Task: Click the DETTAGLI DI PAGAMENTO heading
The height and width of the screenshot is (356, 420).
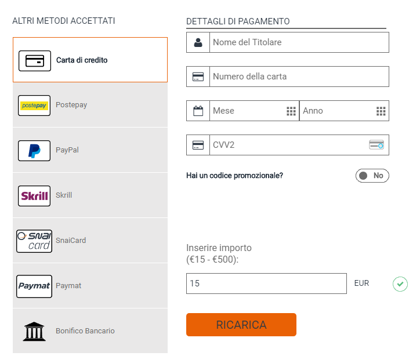Action: tap(238, 21)
